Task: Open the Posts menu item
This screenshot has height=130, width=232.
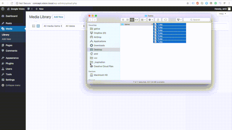Action: pyautogui.click(x=9, y=23)
